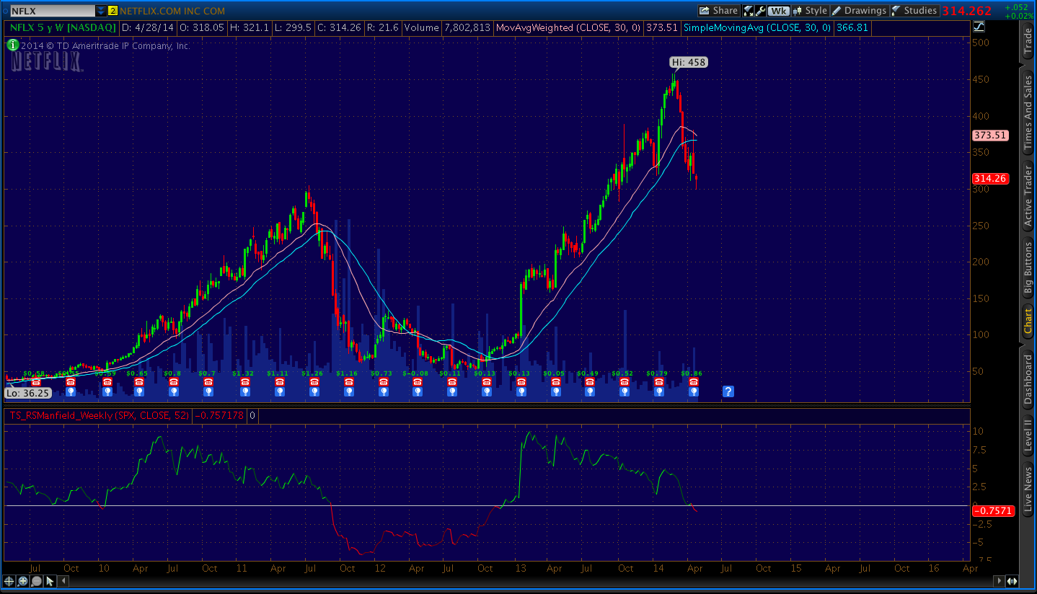Select the pointer cursor tool
The width and height of the screenshot is (1037, 594).
click(50, 580)
